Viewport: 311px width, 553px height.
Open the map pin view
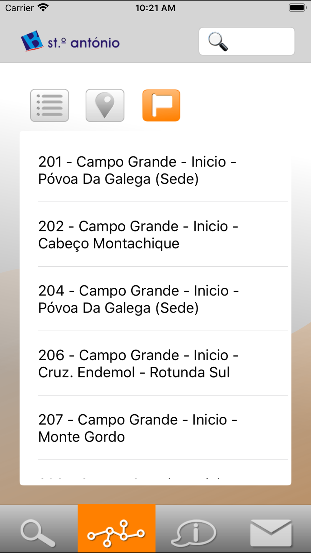point(105,105)
